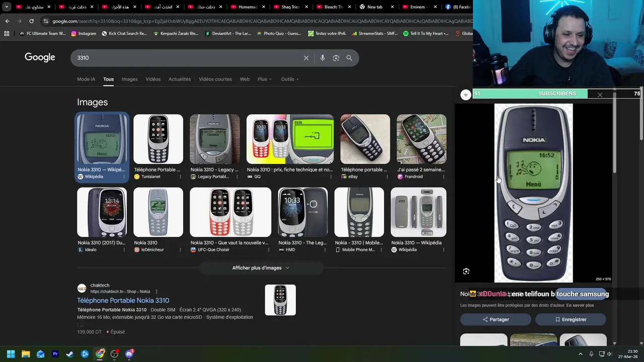Image resolution: width=644 pixels, height=362 pixels.
Task: Switch to the Actualités search tab
Action: (x=180, y=79)
